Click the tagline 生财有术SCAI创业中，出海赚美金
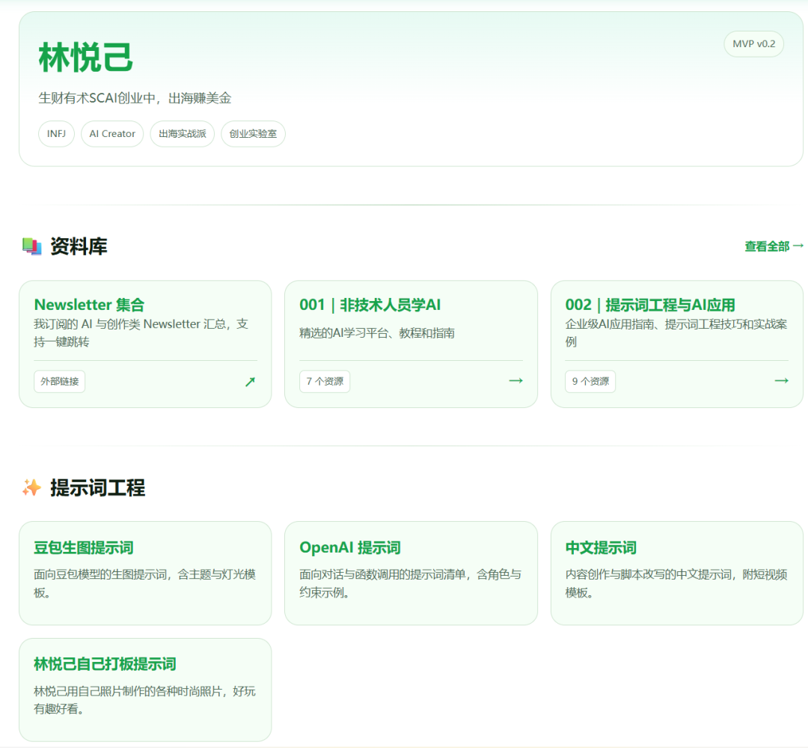808x748 pixels. (x=135, y=98)
